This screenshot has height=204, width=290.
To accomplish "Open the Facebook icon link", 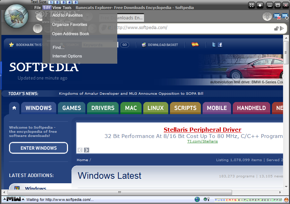I will (220, 45).
